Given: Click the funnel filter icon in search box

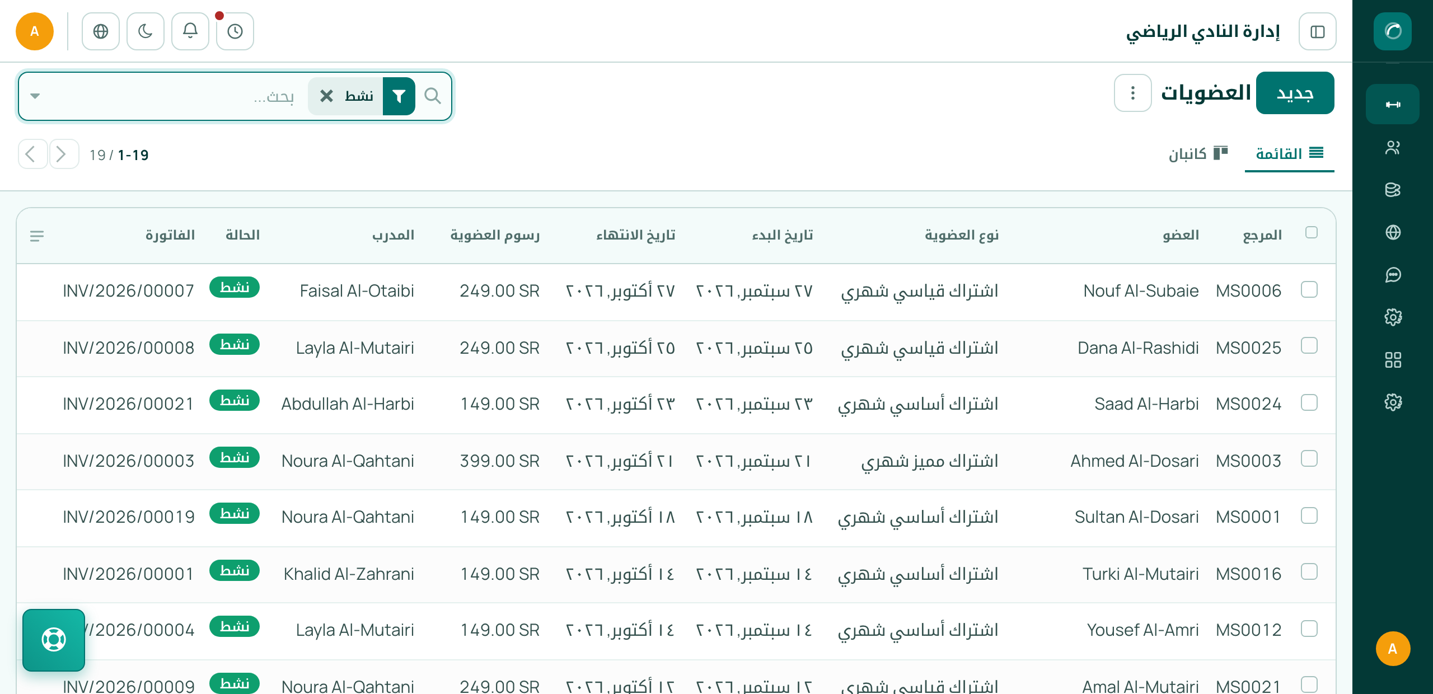Looking at the screenshot, I should (x=399, y=96).
